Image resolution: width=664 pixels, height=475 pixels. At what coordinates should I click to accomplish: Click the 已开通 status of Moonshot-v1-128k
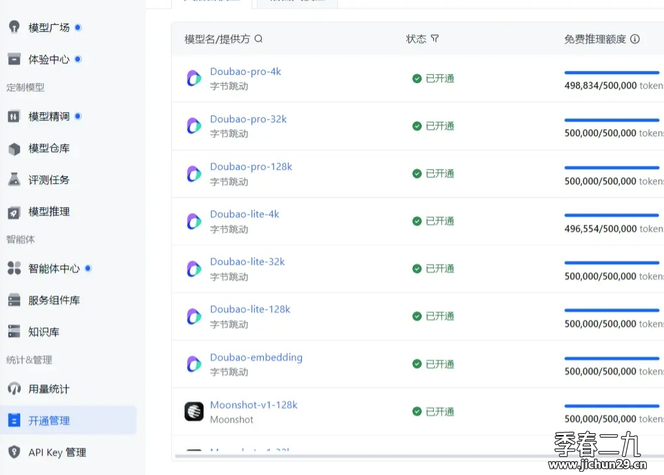(433, 412)
